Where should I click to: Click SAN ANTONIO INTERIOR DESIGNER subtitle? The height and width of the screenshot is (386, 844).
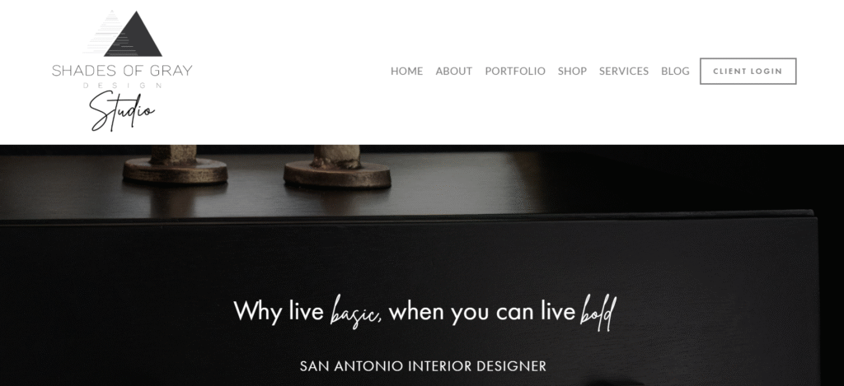(423, 366)
